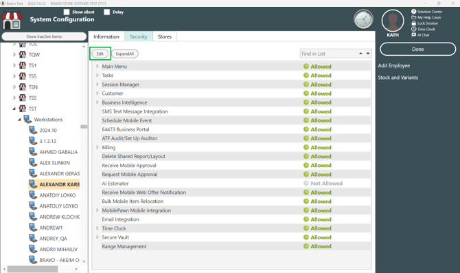
Task: Click the Lock Session padlock icon
Action: [x=413, y=23]
